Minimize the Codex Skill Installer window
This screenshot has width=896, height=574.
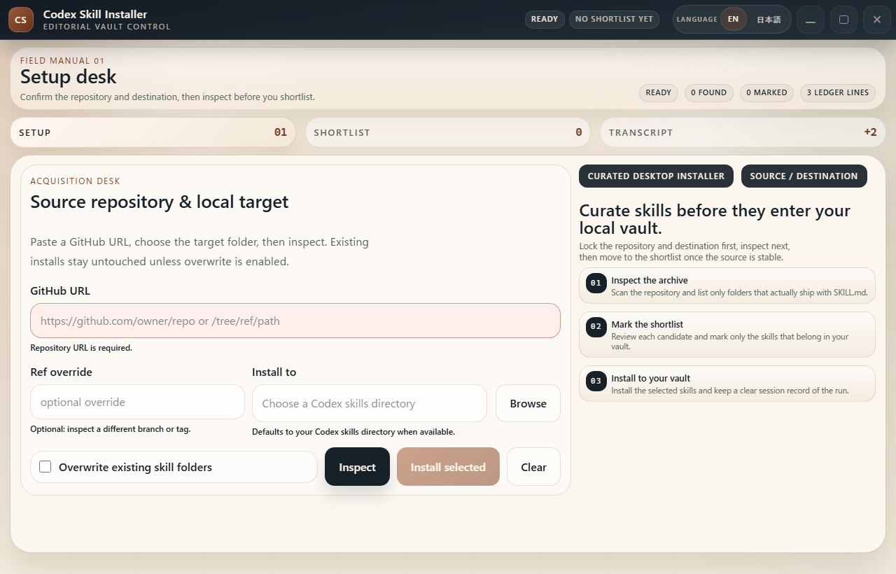click(x=810, y=20)
